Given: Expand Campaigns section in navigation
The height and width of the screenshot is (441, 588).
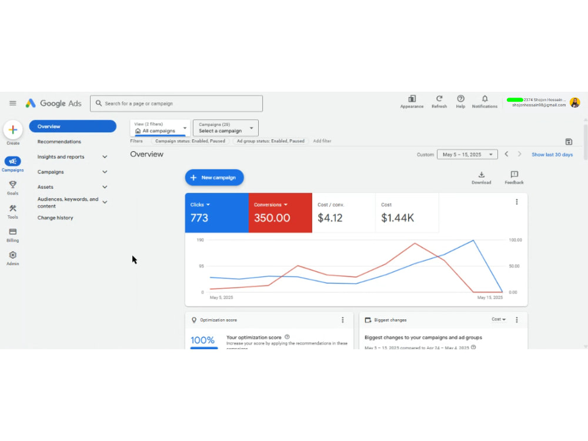Looking at the screenshot, I should (x=105, y=172).
